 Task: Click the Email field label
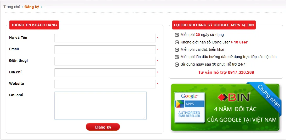coord(14,49)
